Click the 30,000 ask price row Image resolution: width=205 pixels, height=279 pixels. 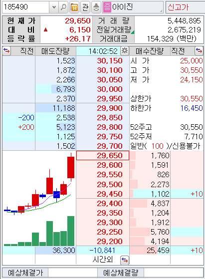coord(103,89)
